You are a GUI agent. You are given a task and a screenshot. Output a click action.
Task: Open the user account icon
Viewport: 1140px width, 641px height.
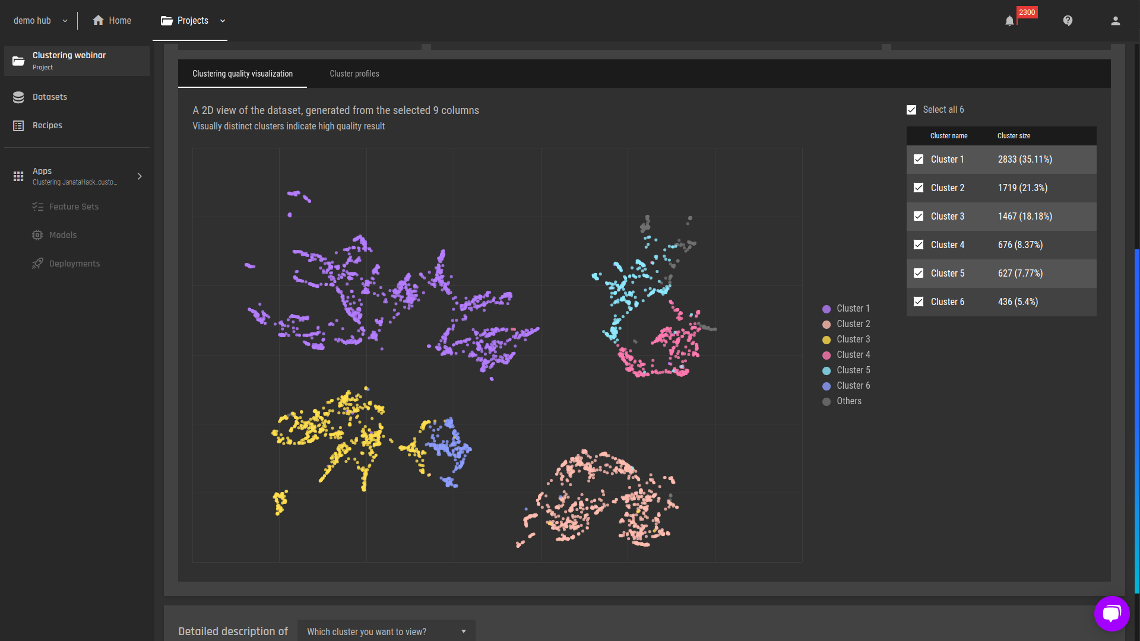click(x=1115, y=21)
